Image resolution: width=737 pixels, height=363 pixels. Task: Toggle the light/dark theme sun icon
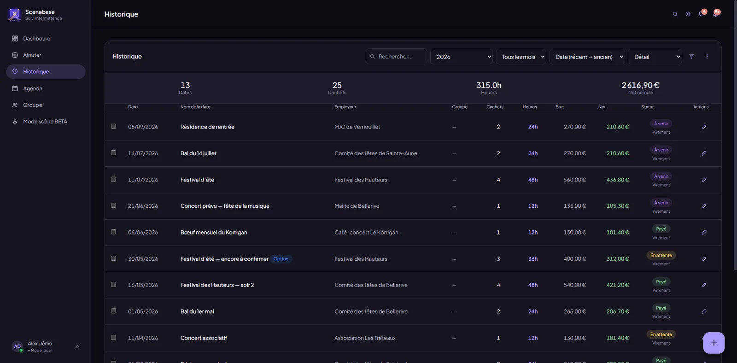point(688,14)
